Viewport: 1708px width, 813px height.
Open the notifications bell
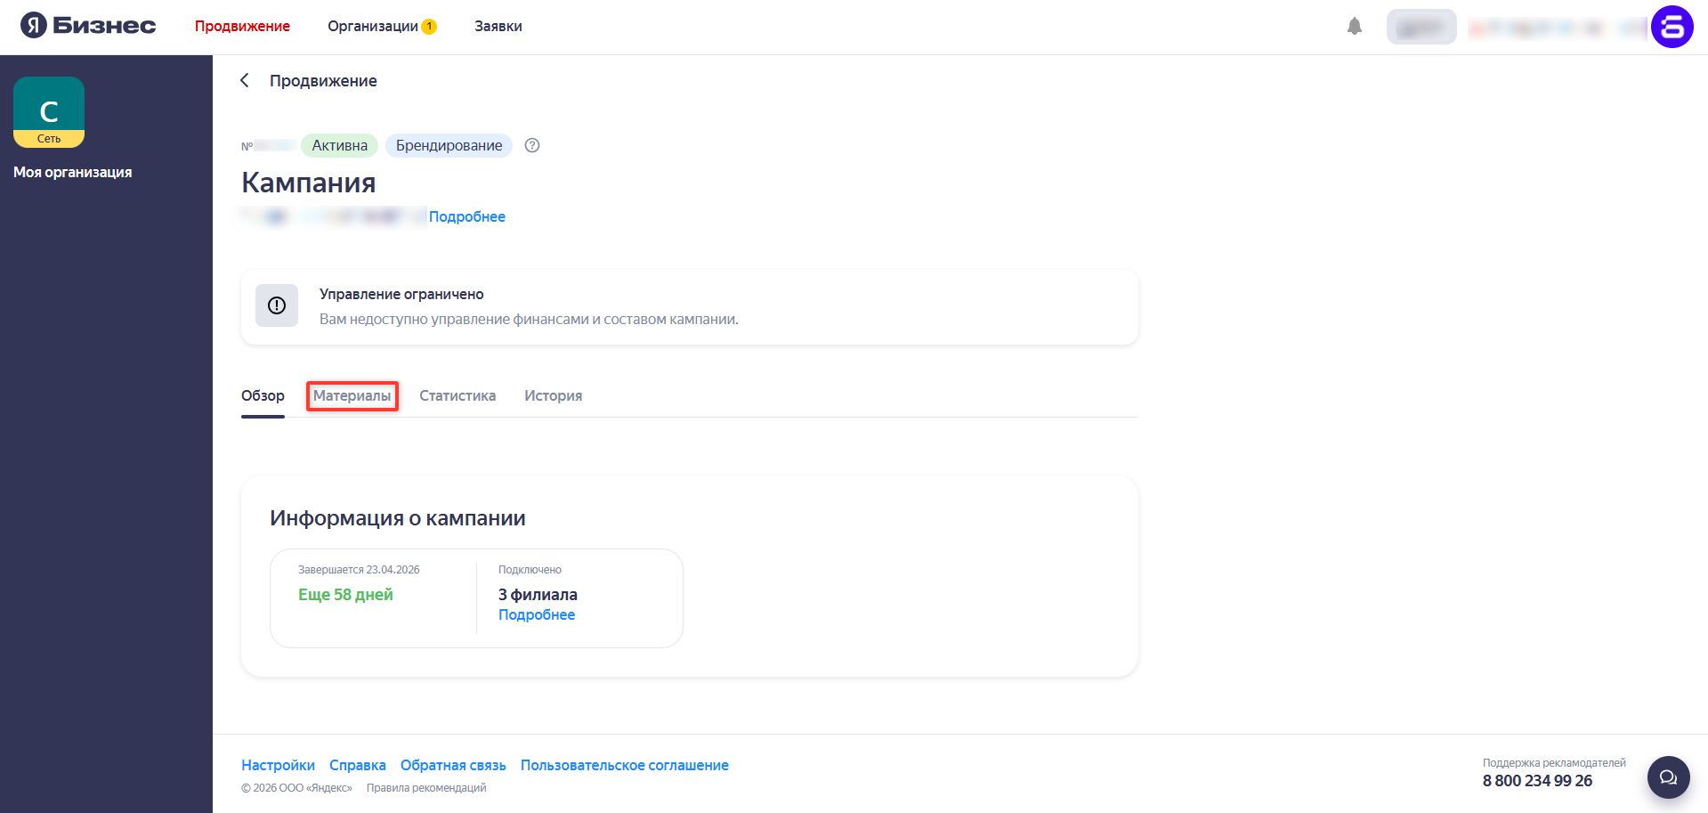pyautogui.click(x=1354, y=27)
